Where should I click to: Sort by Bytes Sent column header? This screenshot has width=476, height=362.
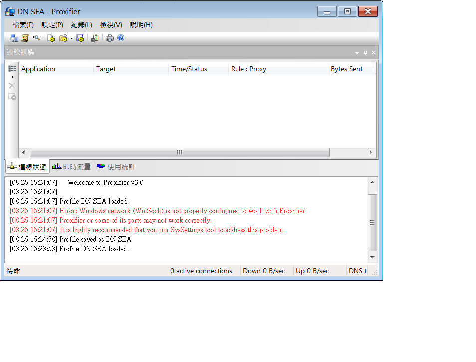click(351, 69)
